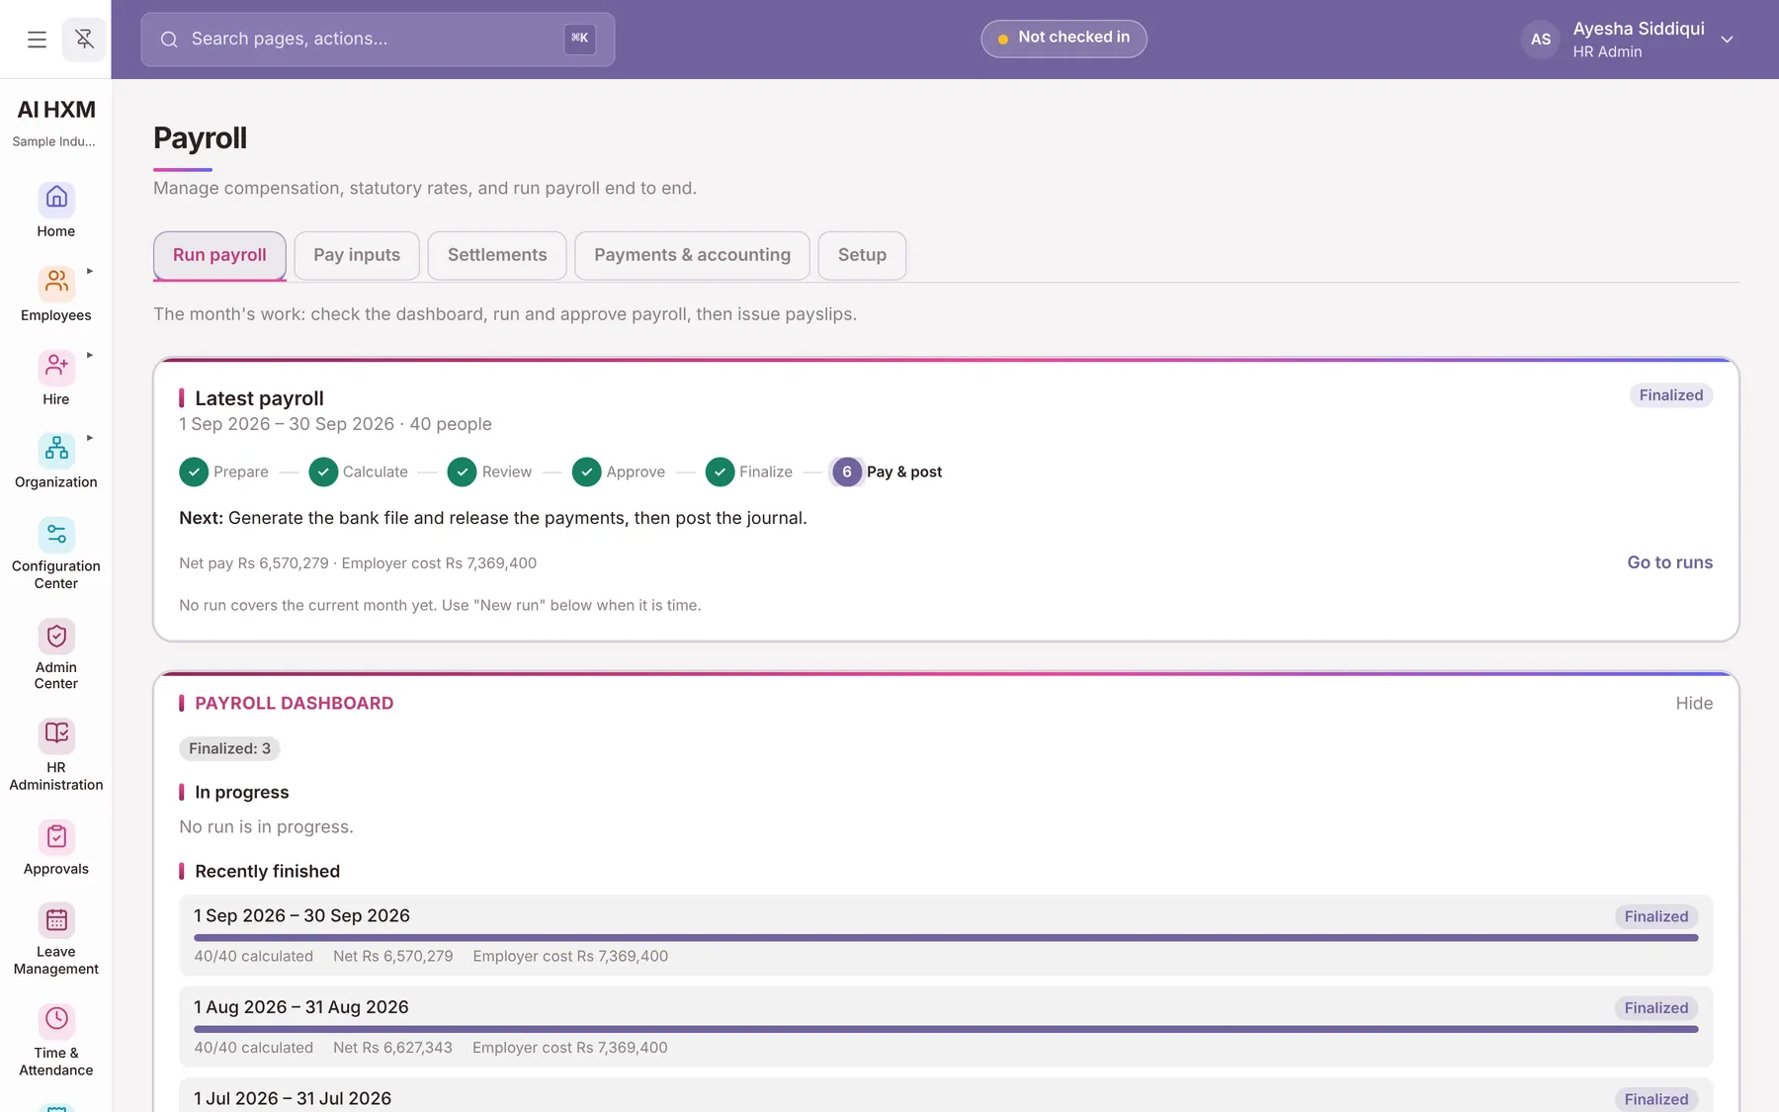Click the September 2026 run progress bar
This screenshot has width=1779, height=1112.
tap(946, 938)
